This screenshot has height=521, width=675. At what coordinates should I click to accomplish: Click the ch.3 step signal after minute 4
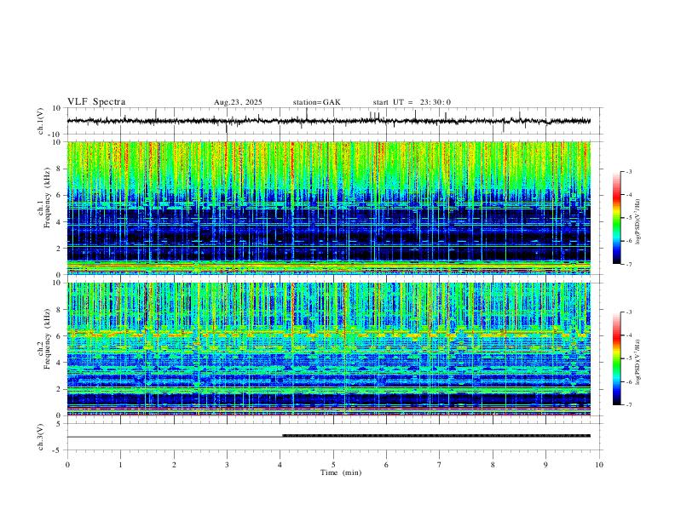436,436
